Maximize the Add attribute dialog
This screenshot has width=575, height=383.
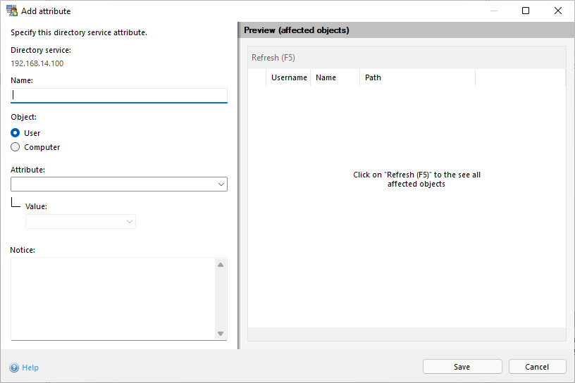click(526, 11)
